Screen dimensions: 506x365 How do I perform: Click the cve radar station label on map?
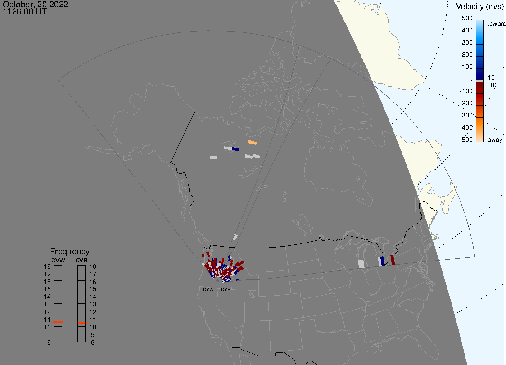[226, 289]
